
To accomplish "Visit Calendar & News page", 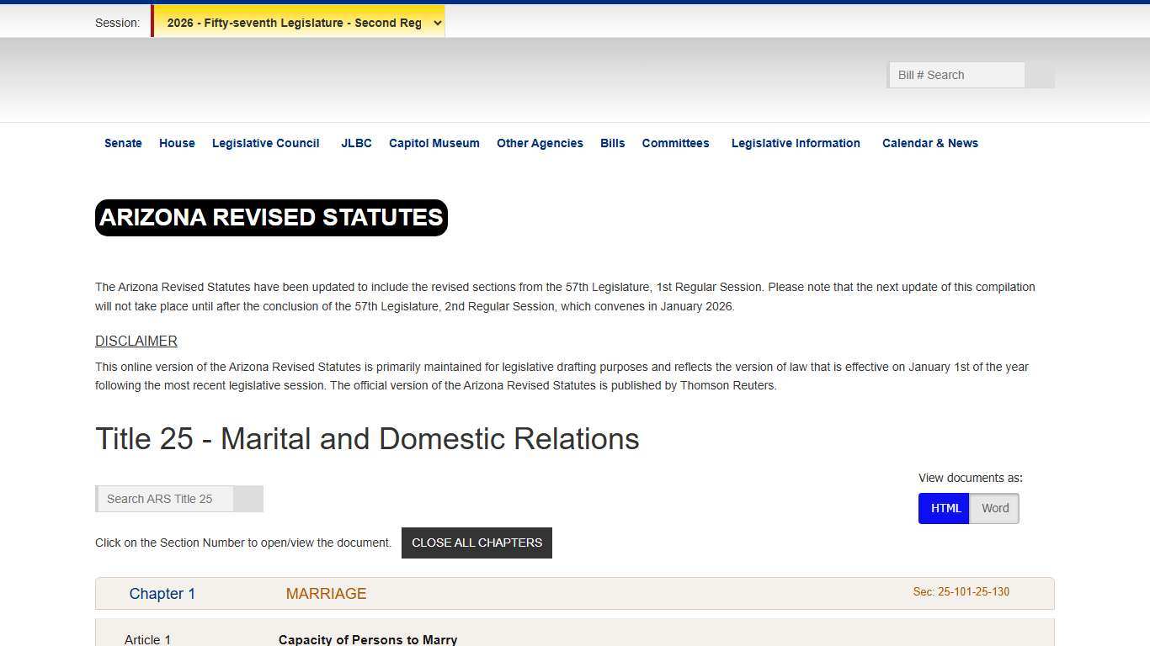I will pos(929,143).
